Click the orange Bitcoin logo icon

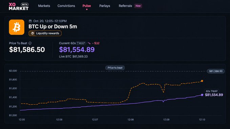[17, 27]
